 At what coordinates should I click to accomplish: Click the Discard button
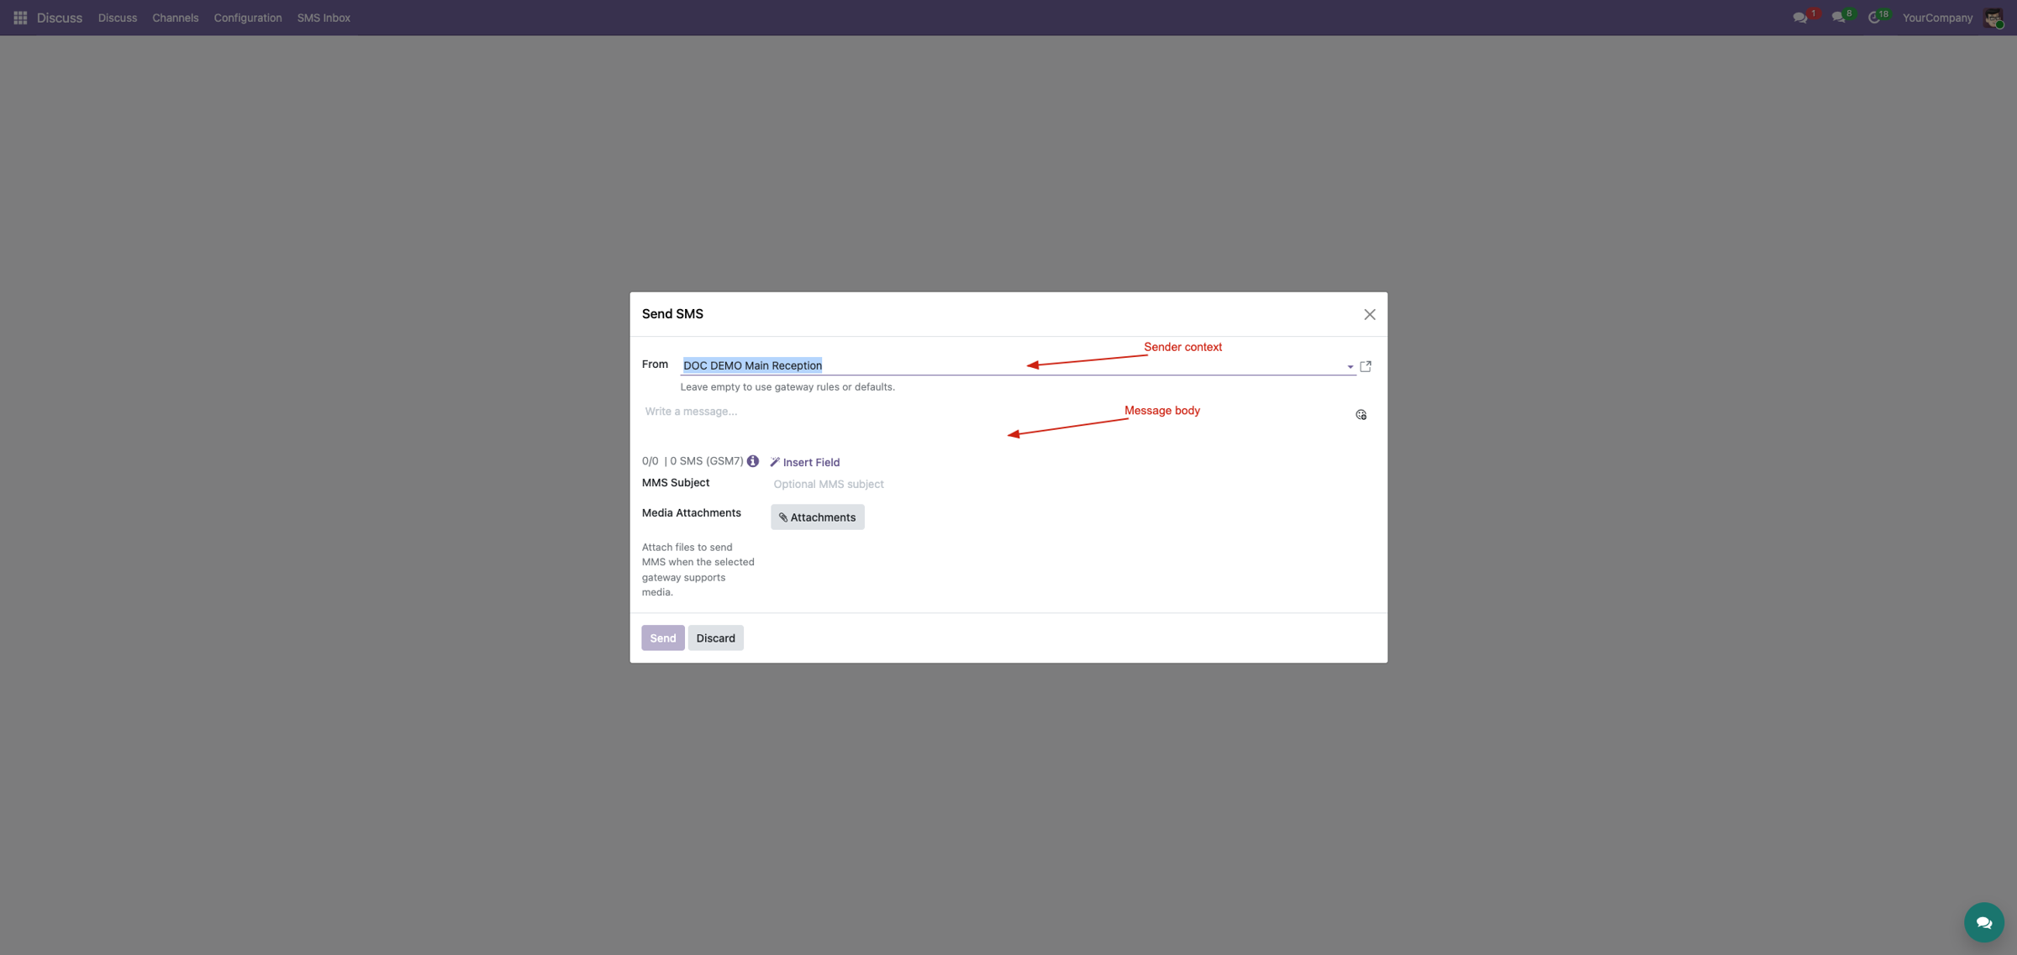pyautogui.click(x=716, y=638)
